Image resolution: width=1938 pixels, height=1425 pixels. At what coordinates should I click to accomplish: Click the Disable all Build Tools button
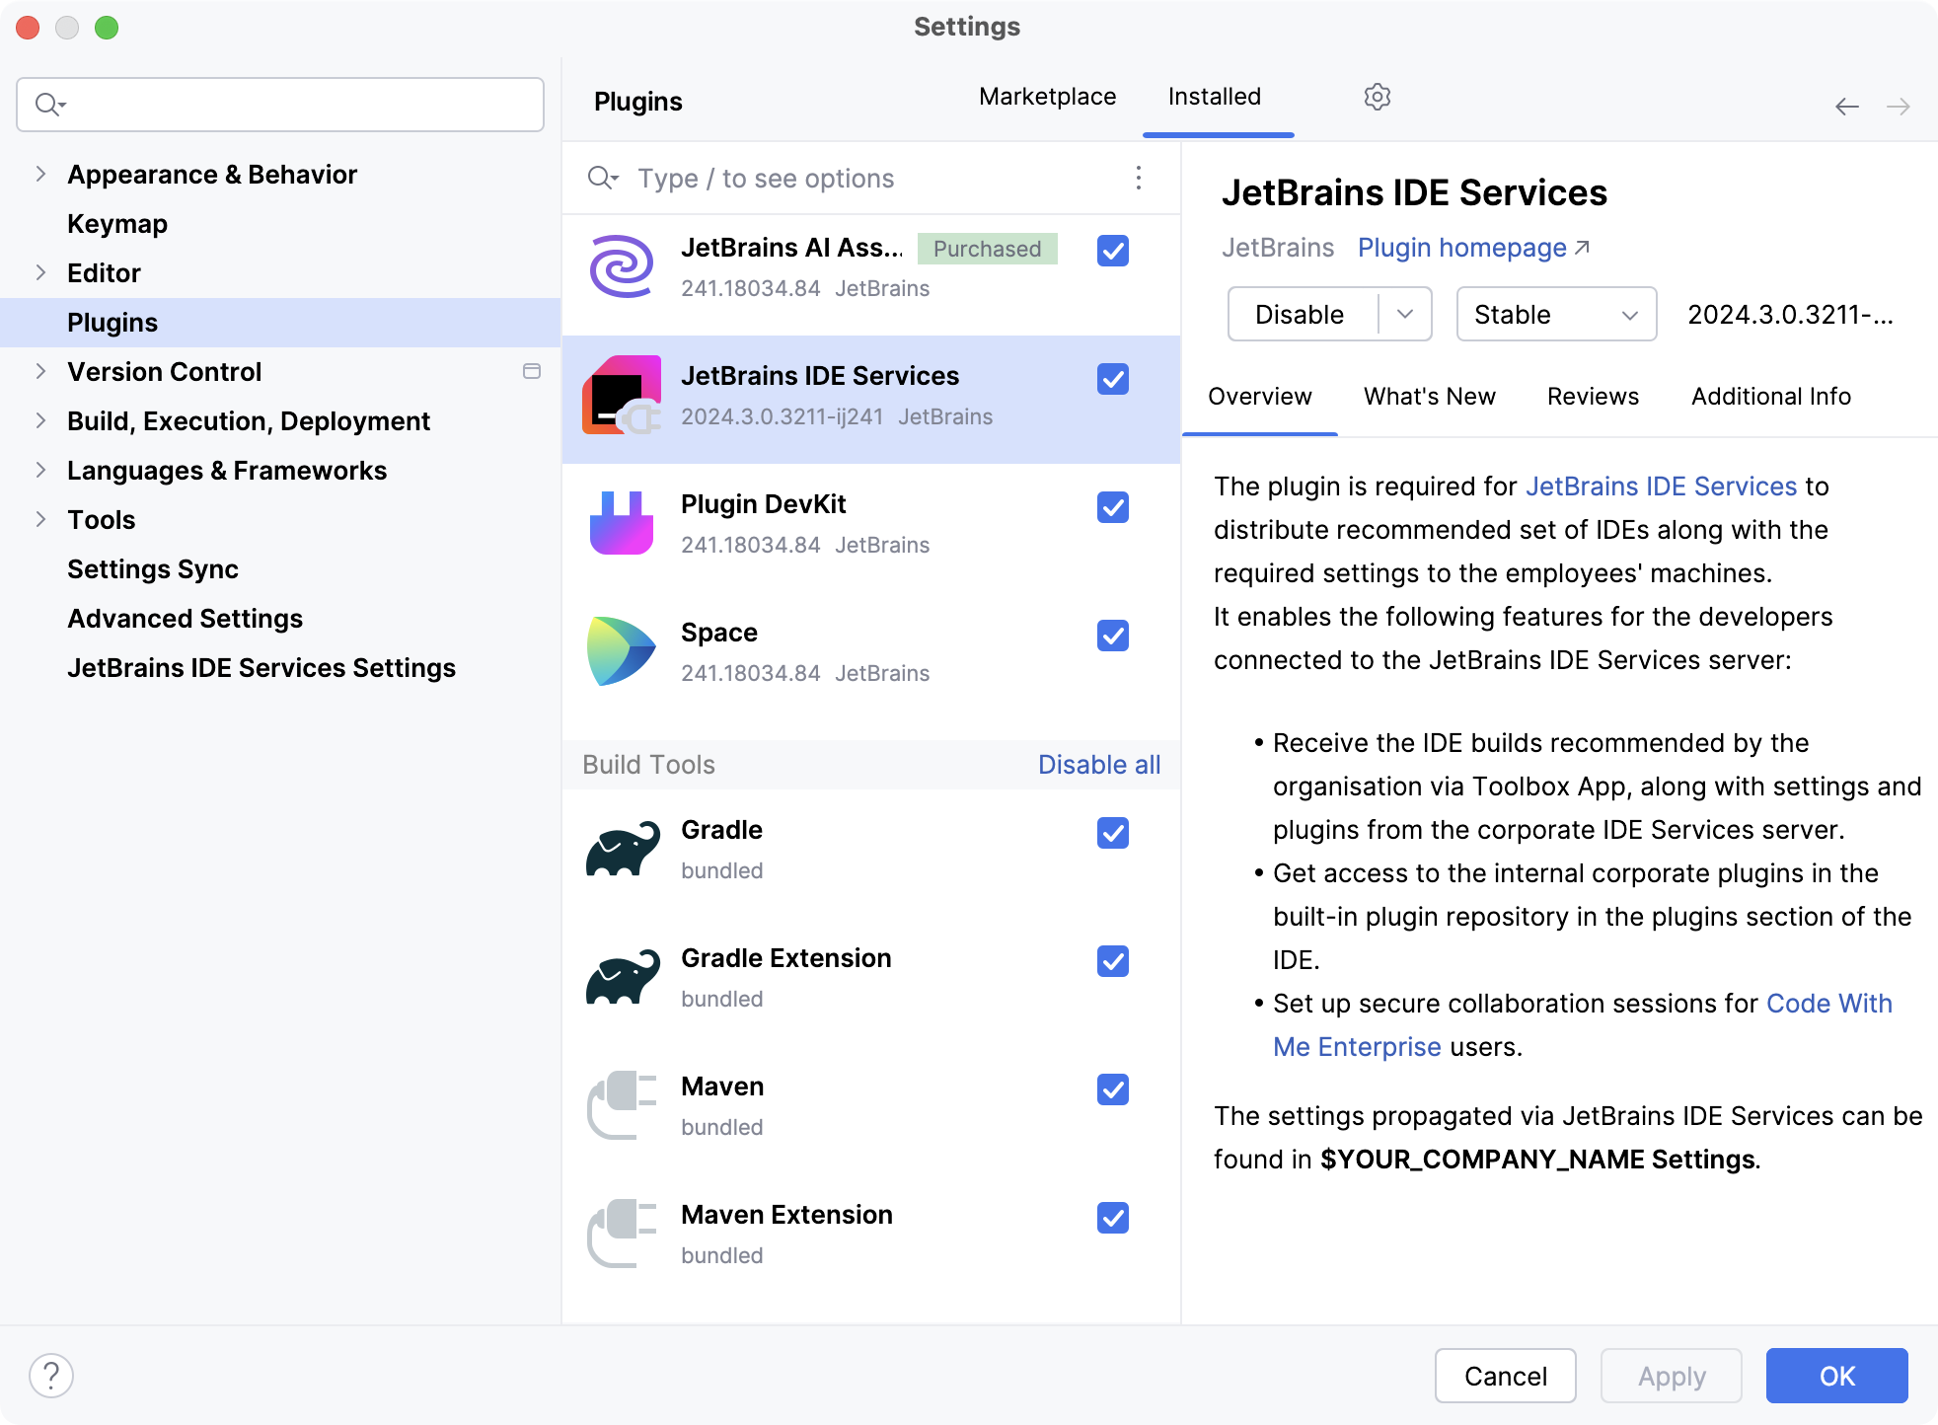point(1098,765)
